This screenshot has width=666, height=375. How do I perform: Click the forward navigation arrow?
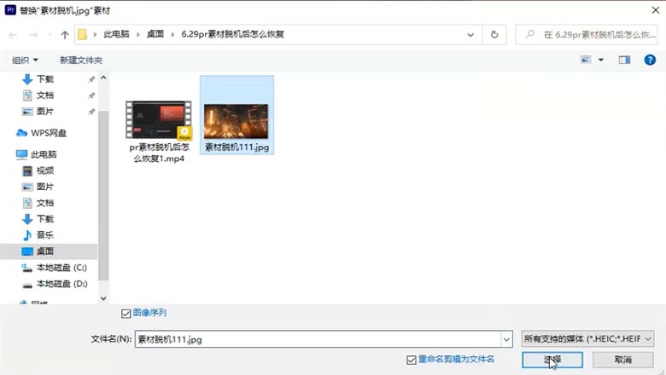coord(33,35)
